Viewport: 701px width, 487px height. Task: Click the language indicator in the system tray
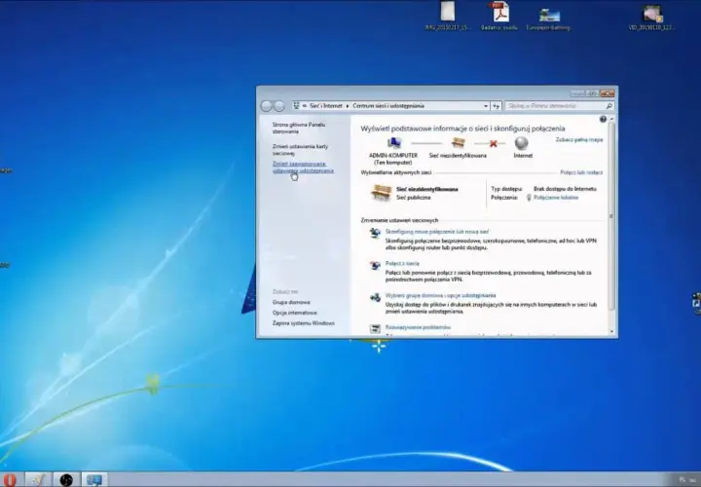click(x=682, y=479)
